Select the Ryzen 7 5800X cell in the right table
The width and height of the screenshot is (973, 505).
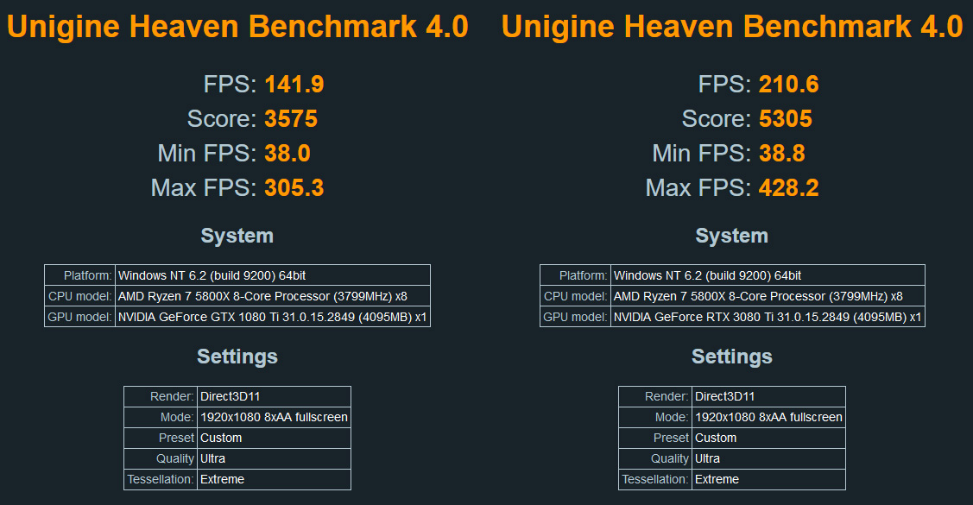[768, 296]
